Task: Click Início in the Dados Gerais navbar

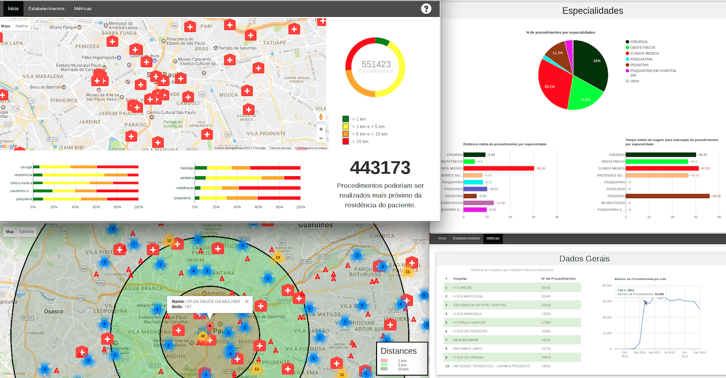Action: coord(442,238)
